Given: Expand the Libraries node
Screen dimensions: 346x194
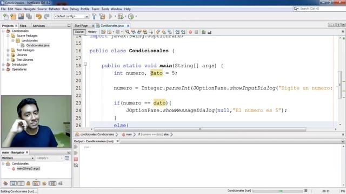Looking at the screenshot, I should (x=8, y=55).
